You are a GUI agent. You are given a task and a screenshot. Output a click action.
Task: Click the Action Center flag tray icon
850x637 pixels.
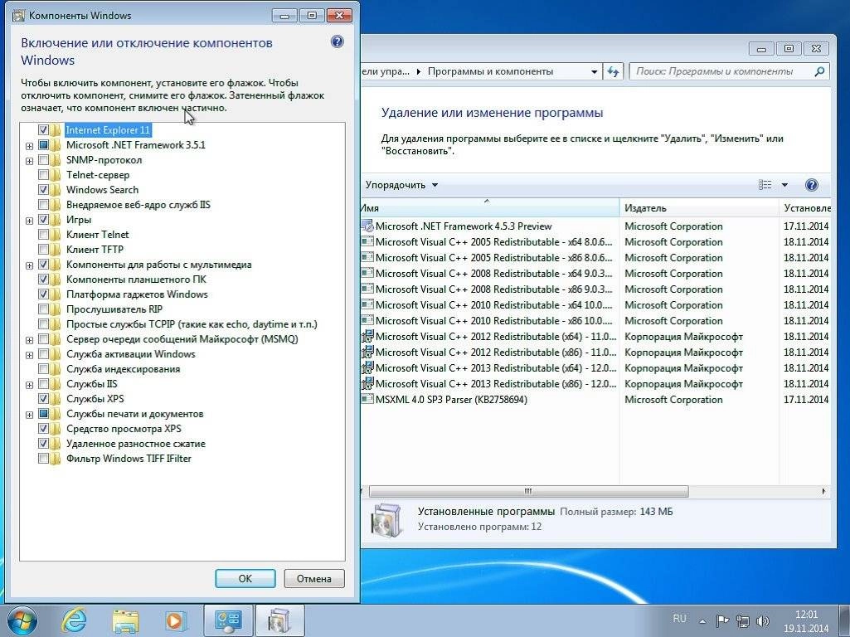click(722, 621)
